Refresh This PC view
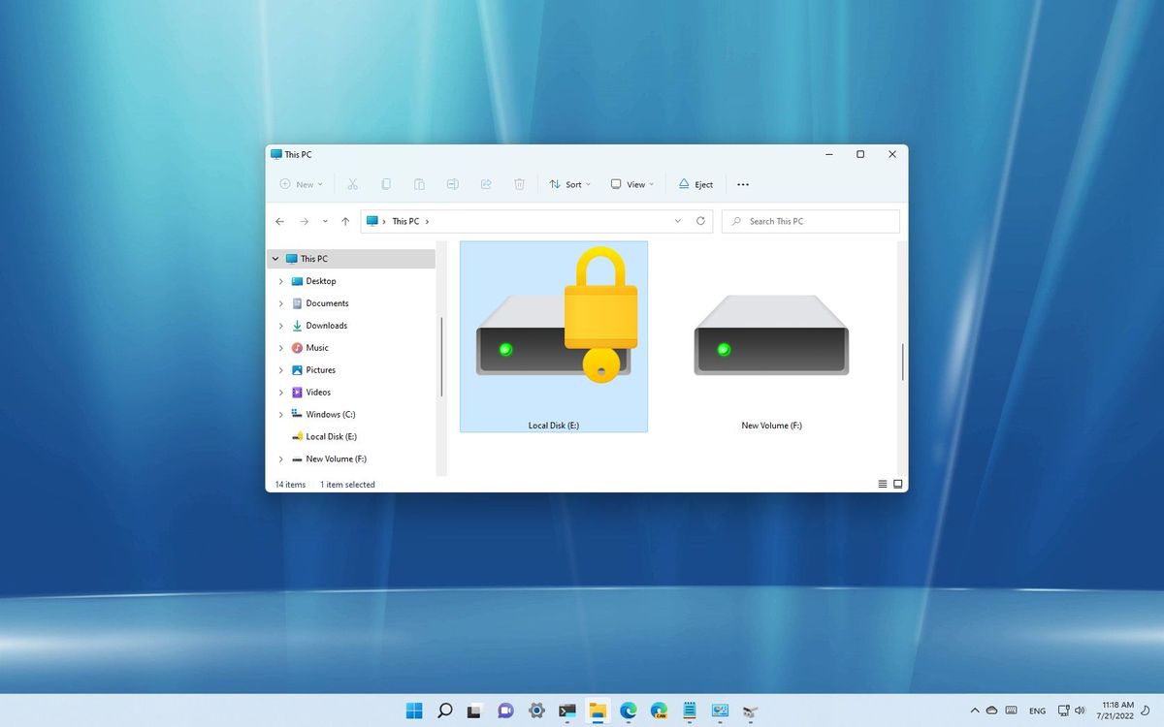1164x727 pixels. pos(700,221)
